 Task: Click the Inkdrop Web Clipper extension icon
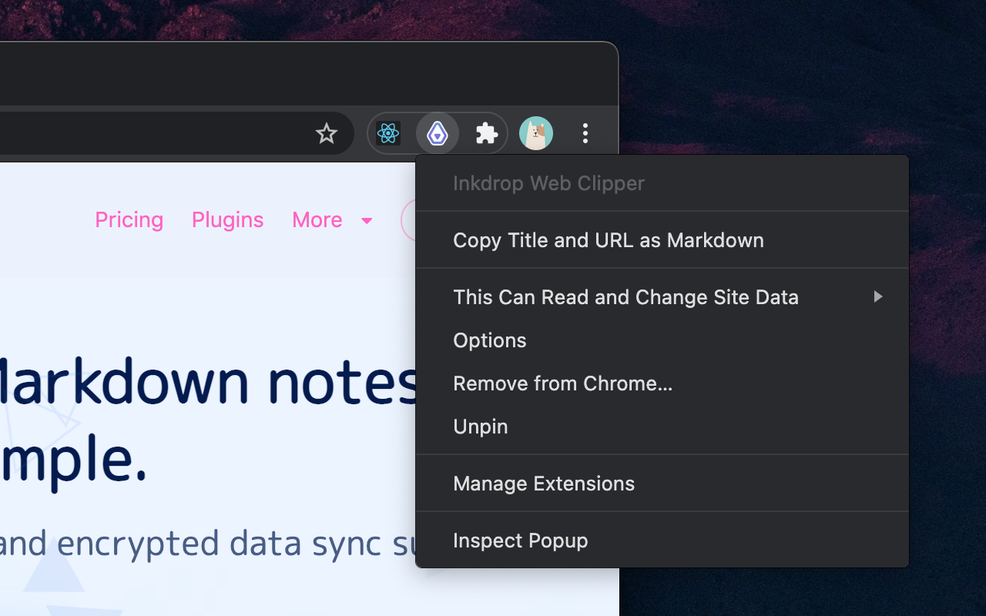[x=438, y=134]
